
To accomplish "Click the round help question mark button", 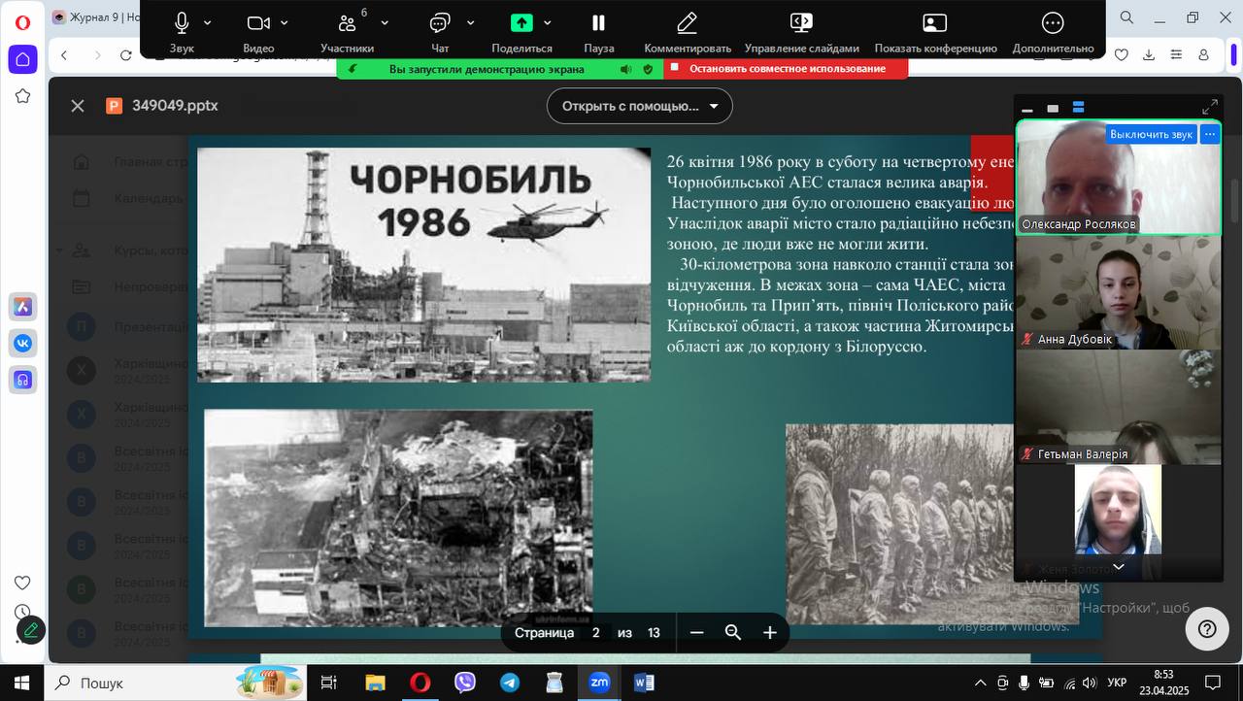I will point(1207,629).
